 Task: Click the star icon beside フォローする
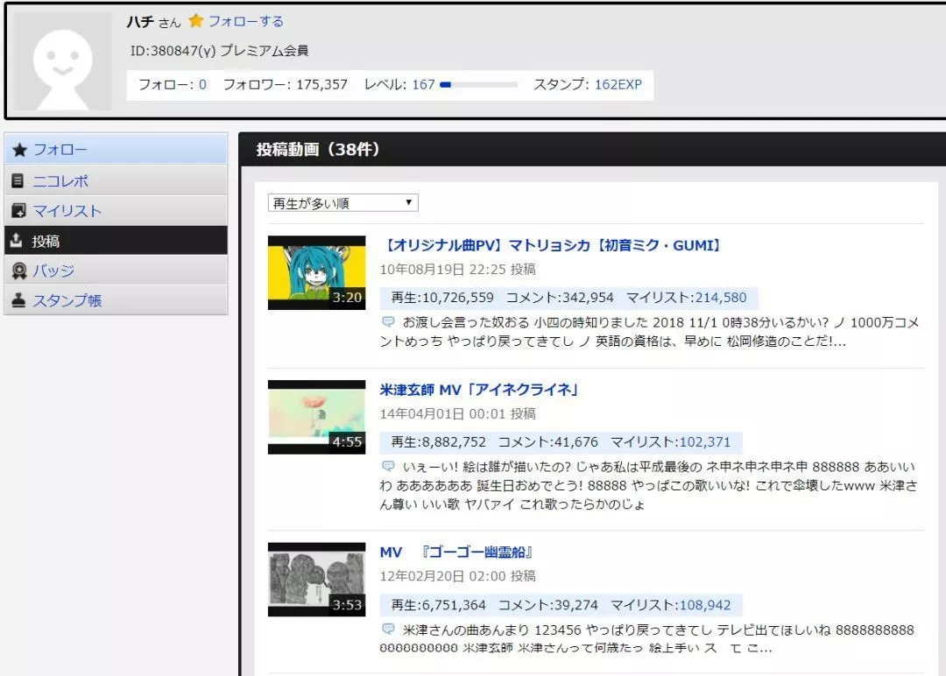point(196,21)
